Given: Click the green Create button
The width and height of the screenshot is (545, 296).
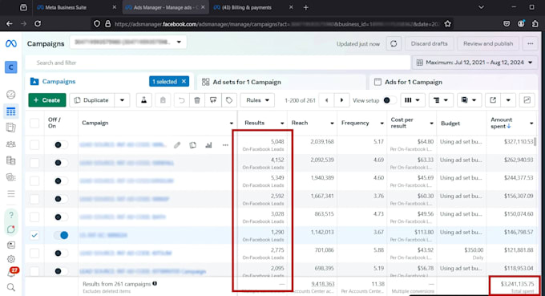Looking at the screenshot, I should 47,100.
